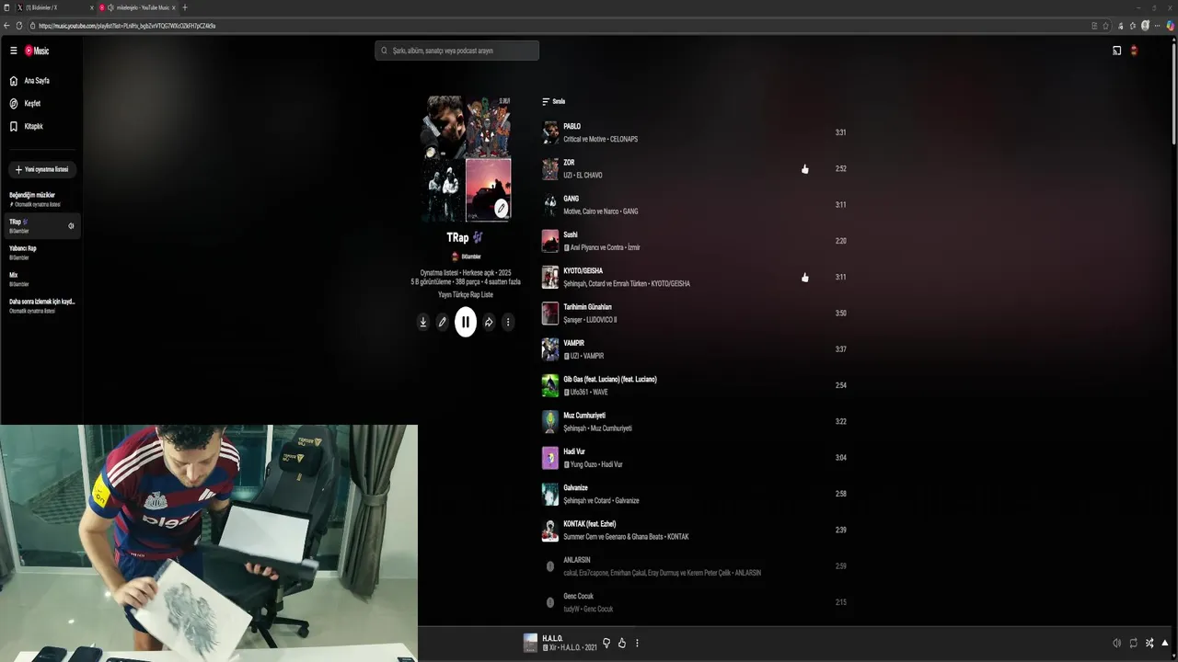The width and height of the screenshot is (1178, 662).
Task: Open Yung Ouzo artist link
Action: (583, 464)
